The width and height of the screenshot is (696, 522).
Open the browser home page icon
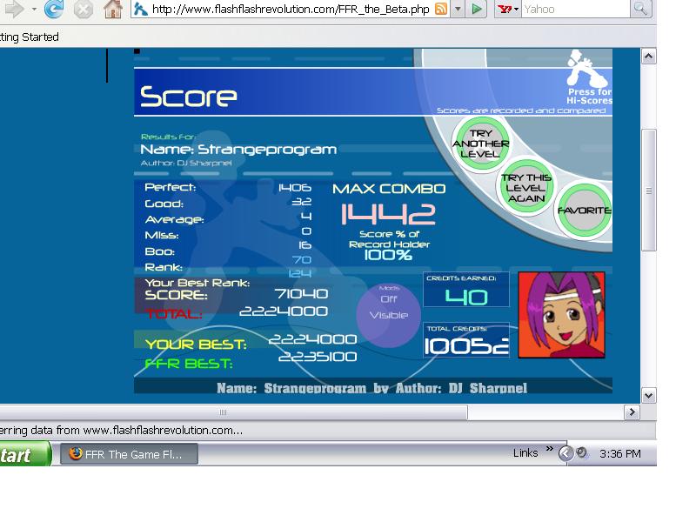pos(113,10)
